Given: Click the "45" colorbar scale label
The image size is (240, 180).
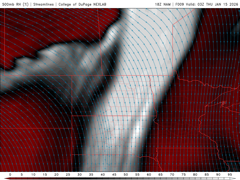Looking at the screenshot, I should (114, 175).
